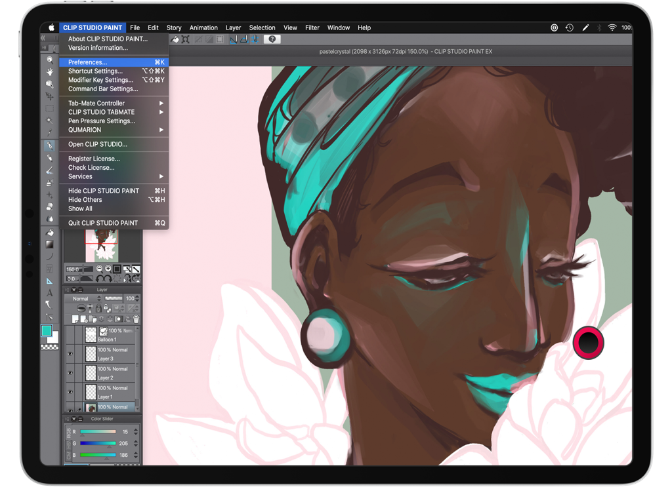This screenshot has height=487, width=672.
Task: Click the blue B color slider
Action: pyautogui.click(x=98, y=455)
